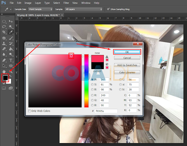Collapse the toolbox with double arrows
The width and height of the screenshot is (187, 146).
pyautogui.click(x=2, y=14)
